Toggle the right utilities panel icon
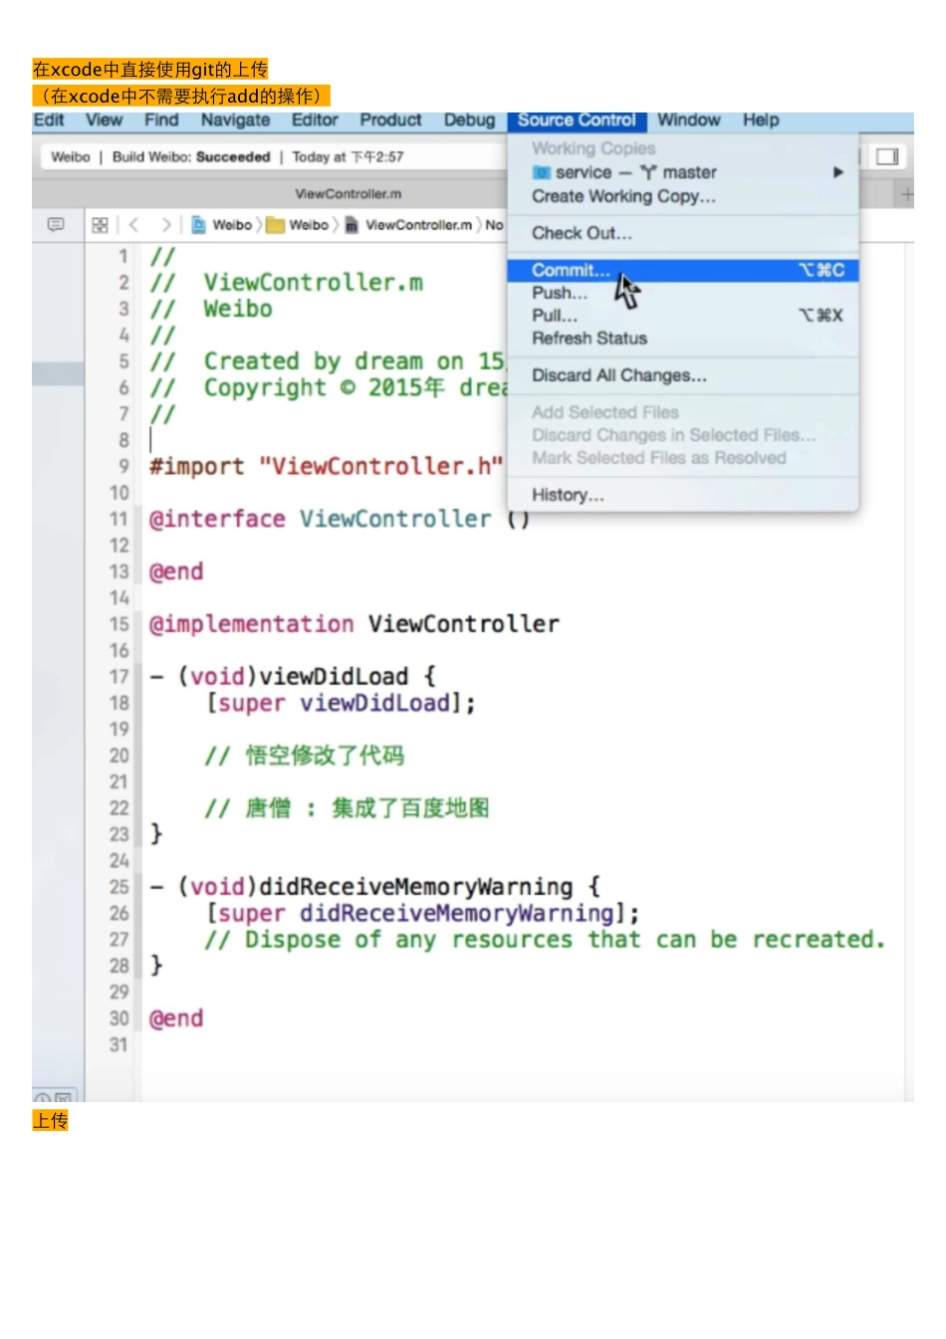Viewport: 946px width, 1339px height. coord(886,157)
